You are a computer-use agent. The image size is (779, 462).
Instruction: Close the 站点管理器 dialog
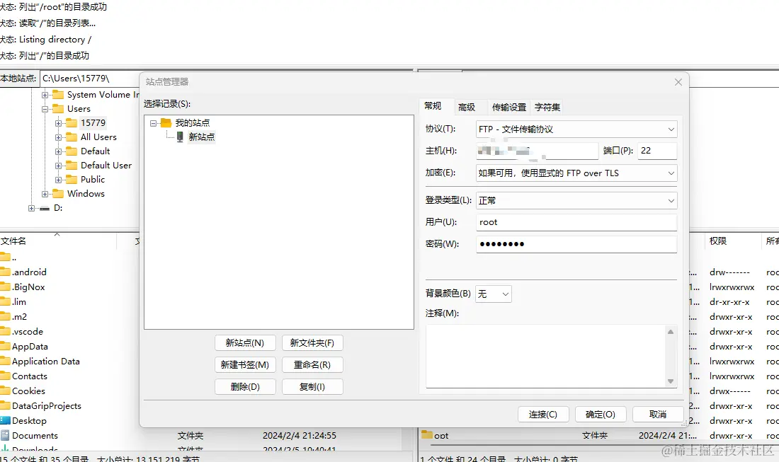678,82
